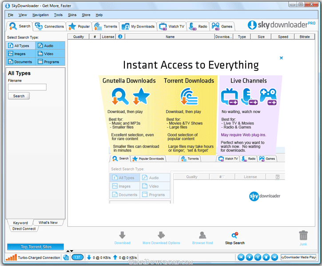Open the Games tab
This screenshot has height=266, width=322.
[x=222, y=27]
